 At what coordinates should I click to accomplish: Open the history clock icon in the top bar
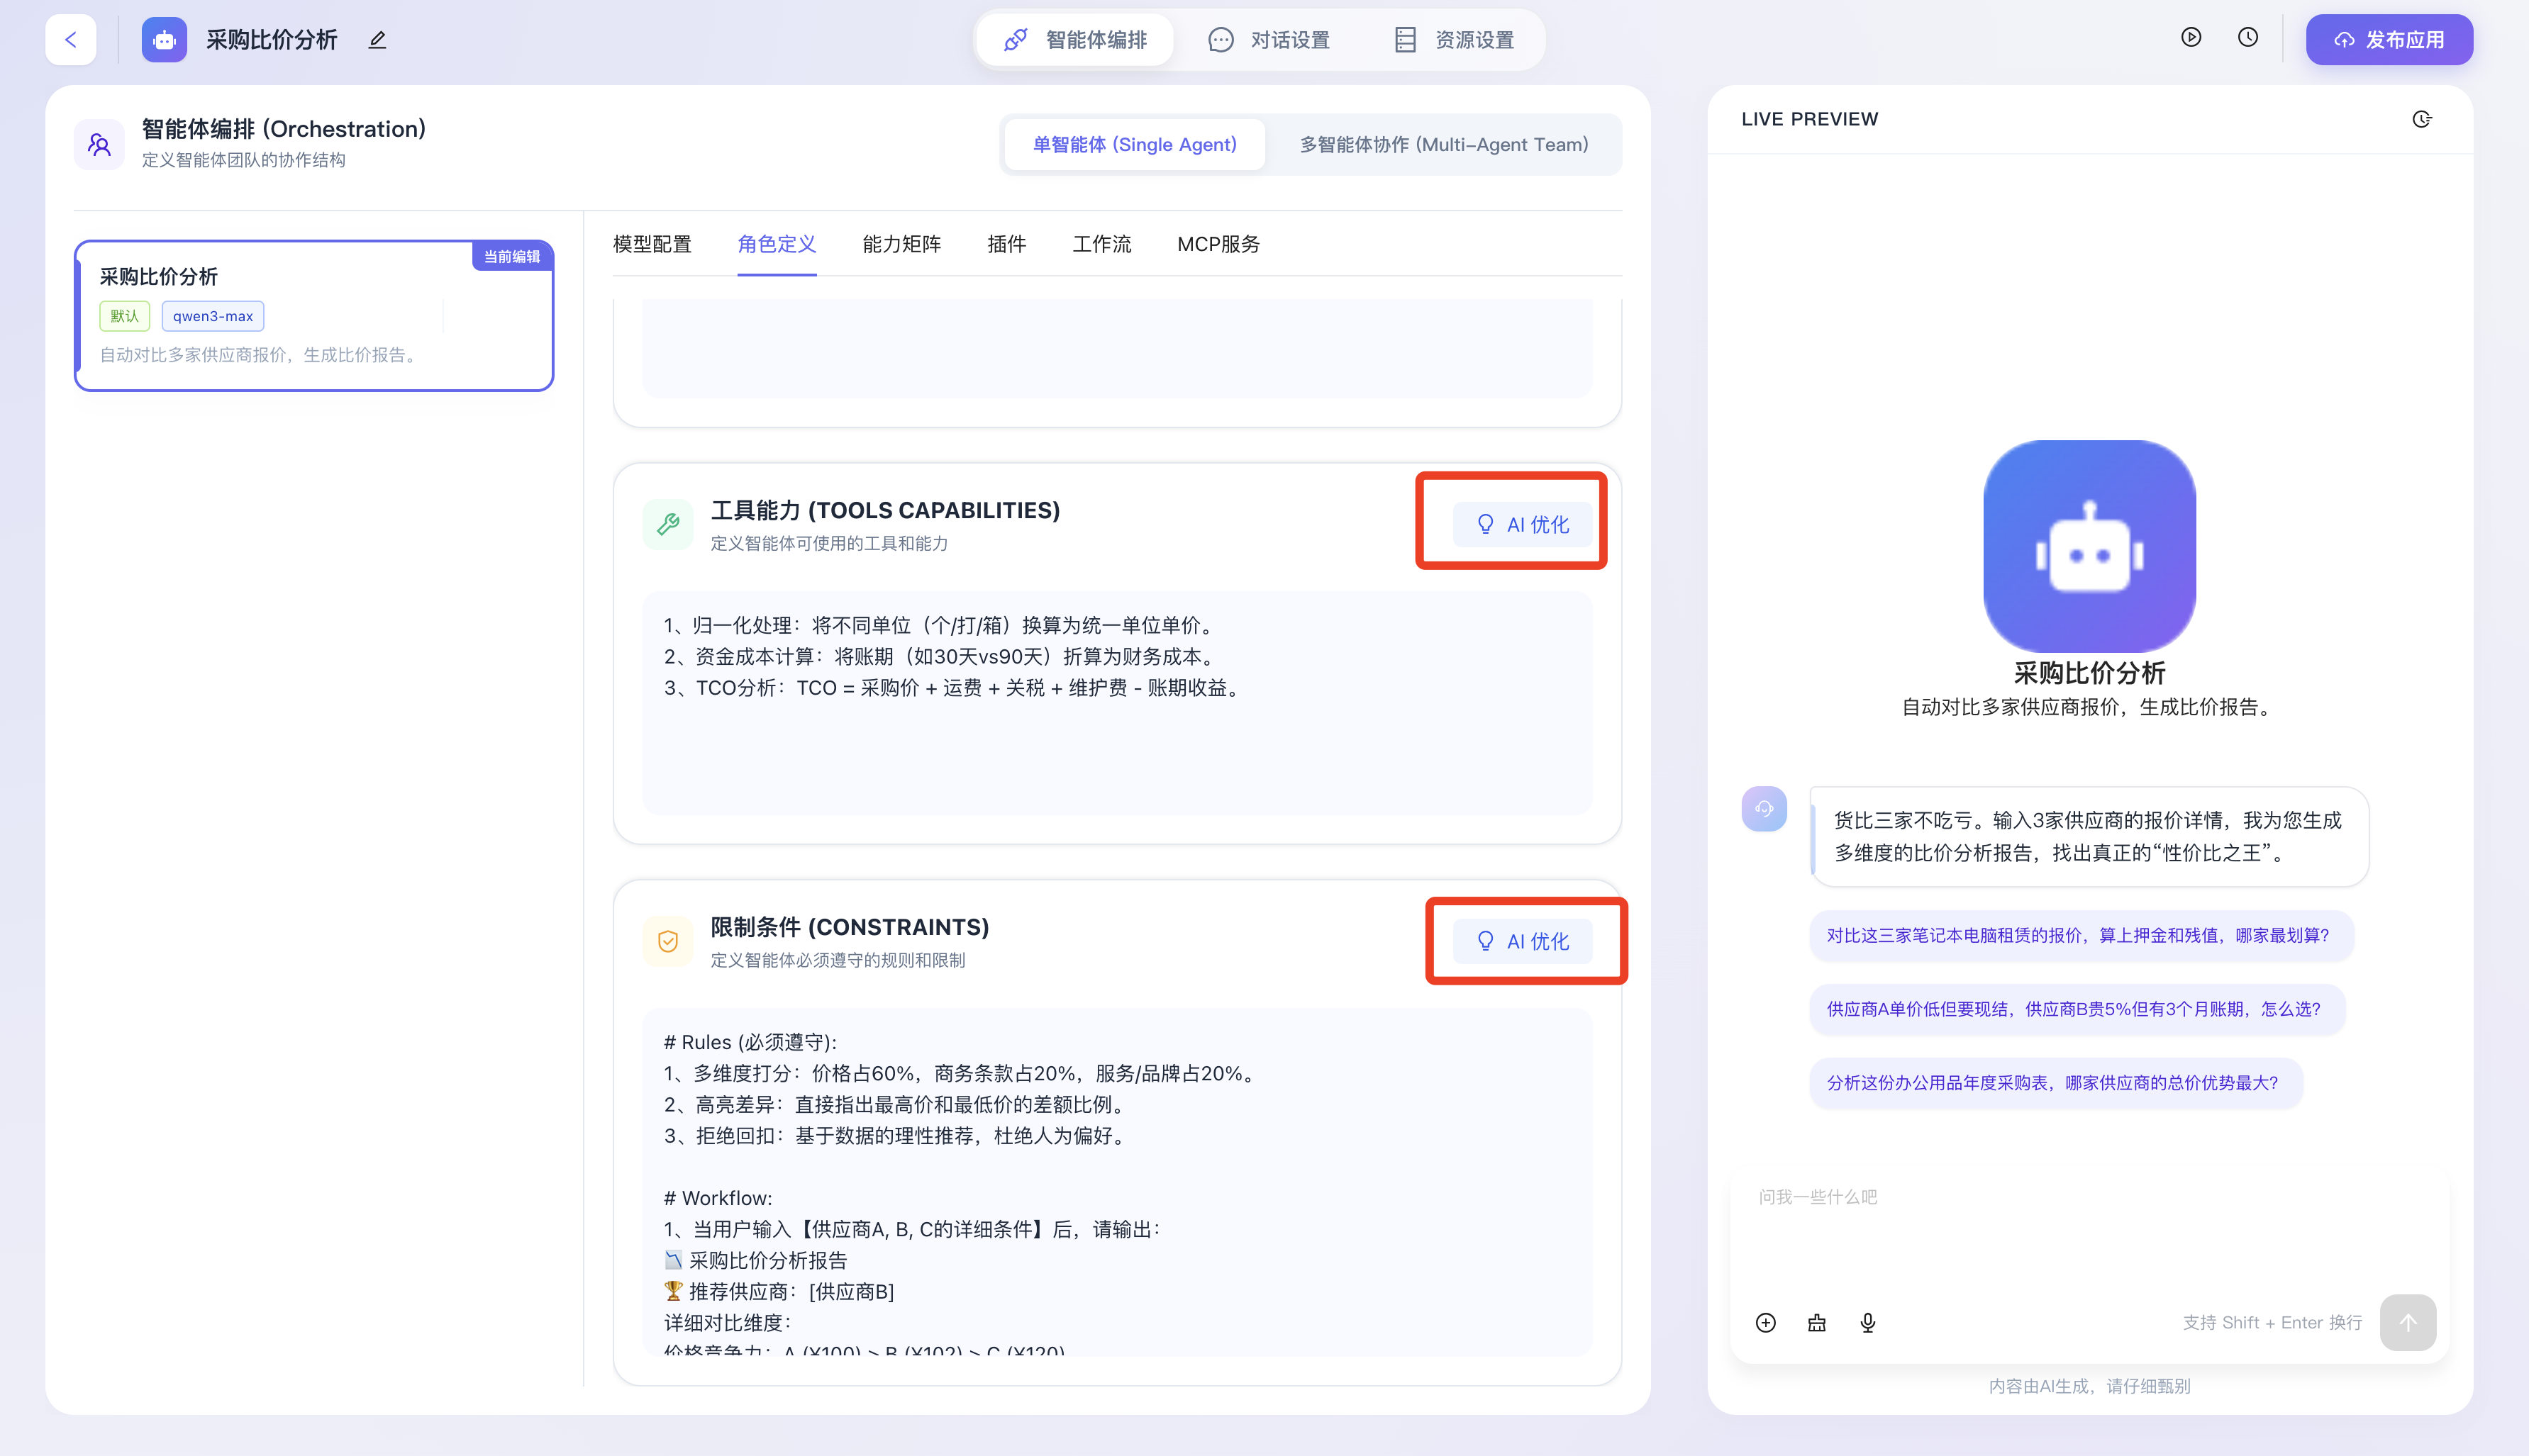click(2248, 38)
